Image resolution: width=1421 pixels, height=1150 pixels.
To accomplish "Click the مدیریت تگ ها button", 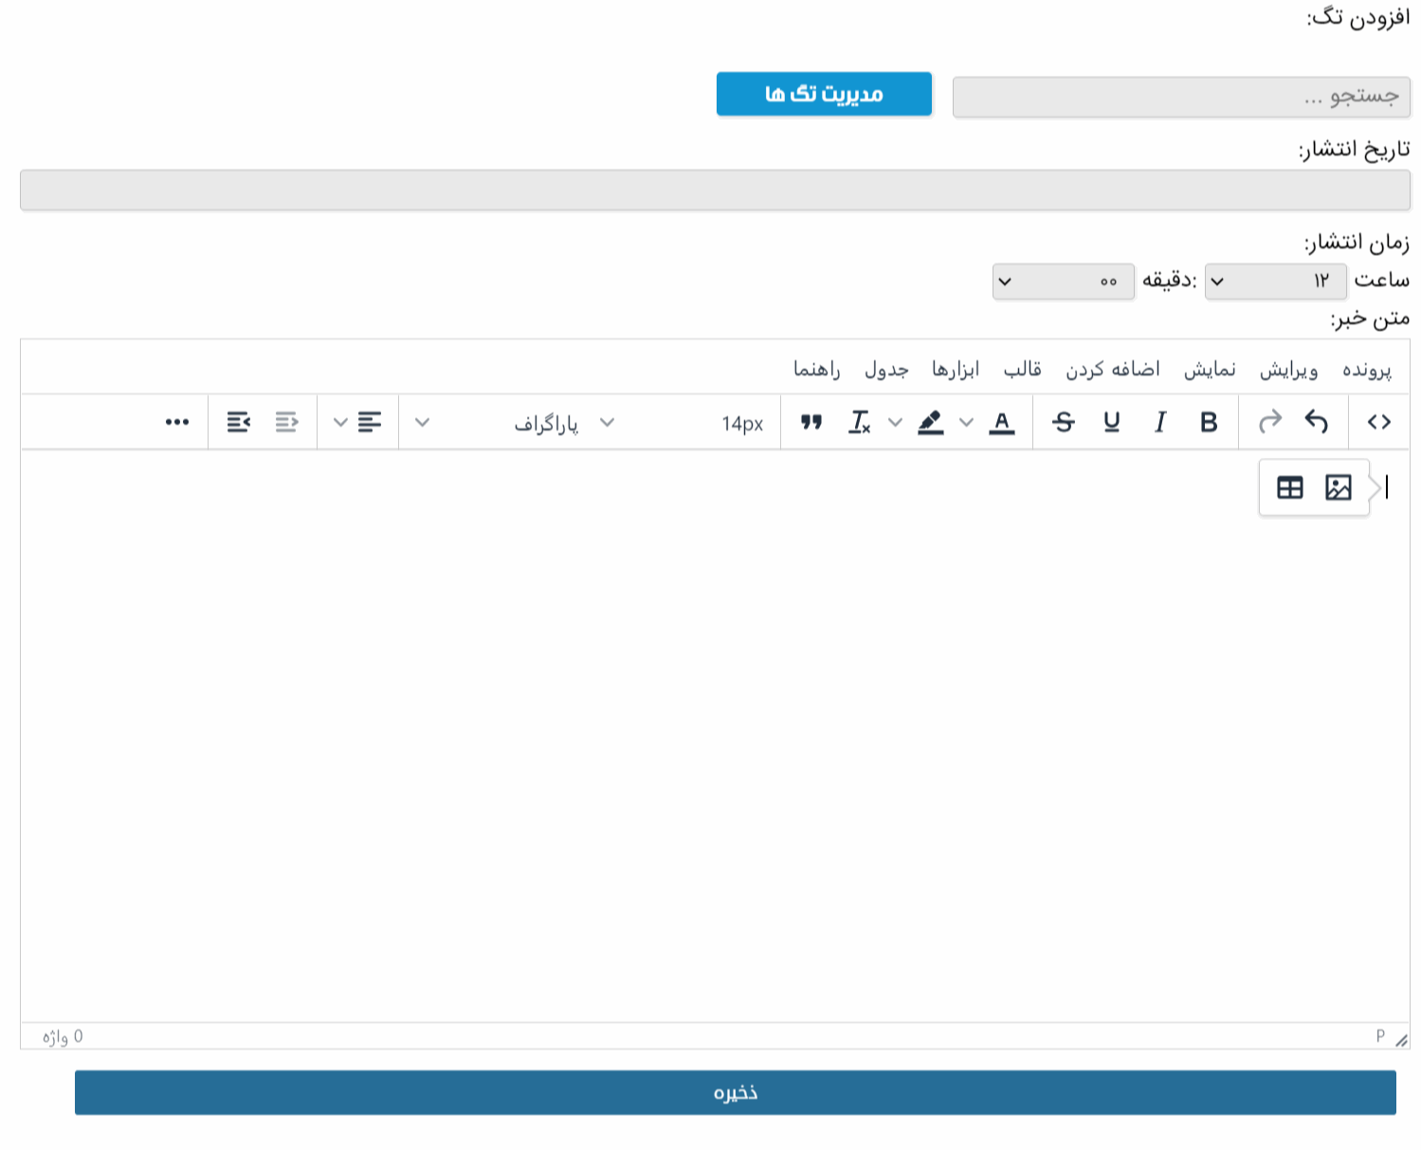I will pyautogui.click(x=824, y=94).
